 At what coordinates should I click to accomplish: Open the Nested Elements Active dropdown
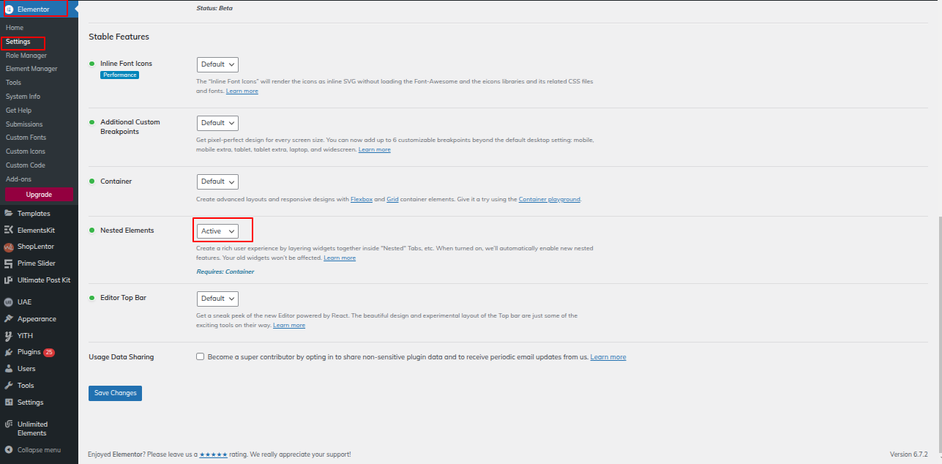point(217,231)
